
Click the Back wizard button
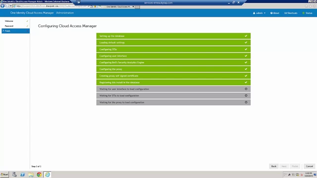(274, 166)
